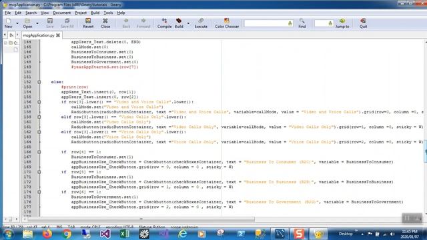Close the msgApplication.py tab with its X
This screenshot has width=427, height=240.
[58, 35]
